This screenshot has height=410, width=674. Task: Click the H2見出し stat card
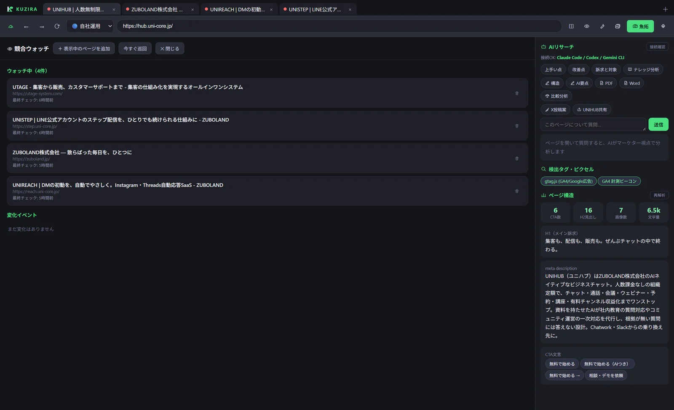click(588, 213)
